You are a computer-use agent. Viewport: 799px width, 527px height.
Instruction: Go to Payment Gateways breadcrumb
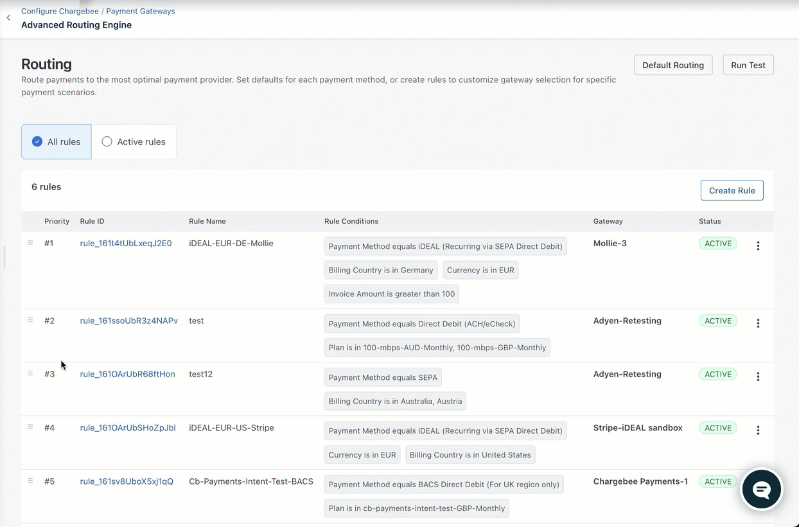click(x=140, y=11)
